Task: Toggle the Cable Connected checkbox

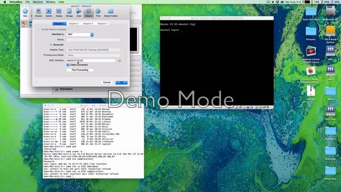Action: (x=68, y=65)
